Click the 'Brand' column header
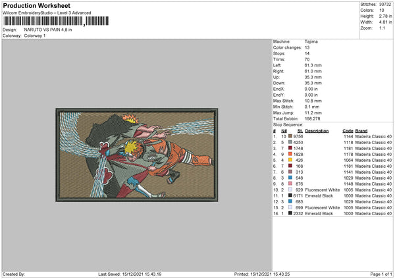Viewport: 395px width, 279px height. pyautogui.click(x=361, y=131)
